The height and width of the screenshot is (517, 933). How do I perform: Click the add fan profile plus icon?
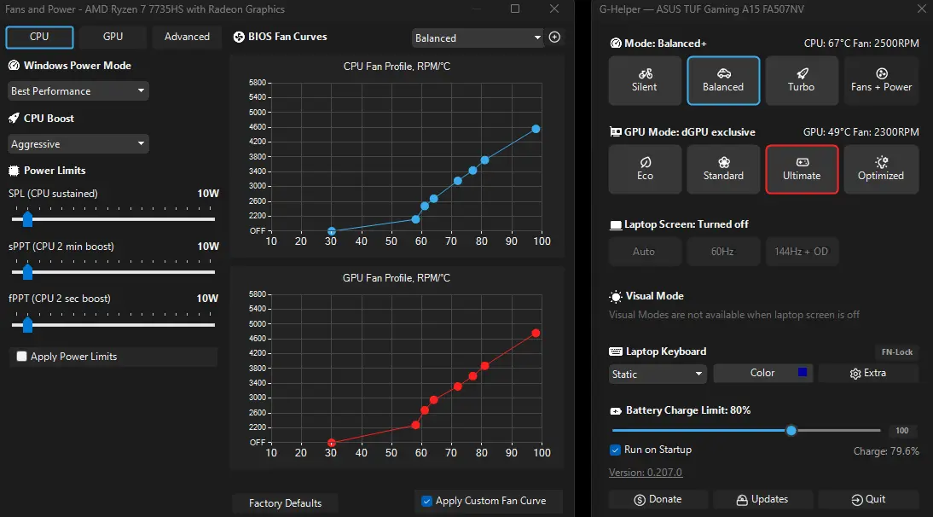[554, 37]
